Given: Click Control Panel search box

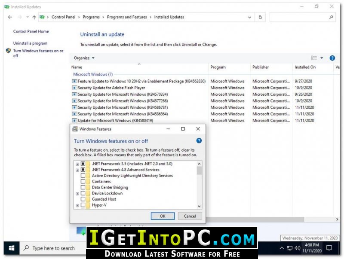Looking at the screenshot, I should click(303, 17).
